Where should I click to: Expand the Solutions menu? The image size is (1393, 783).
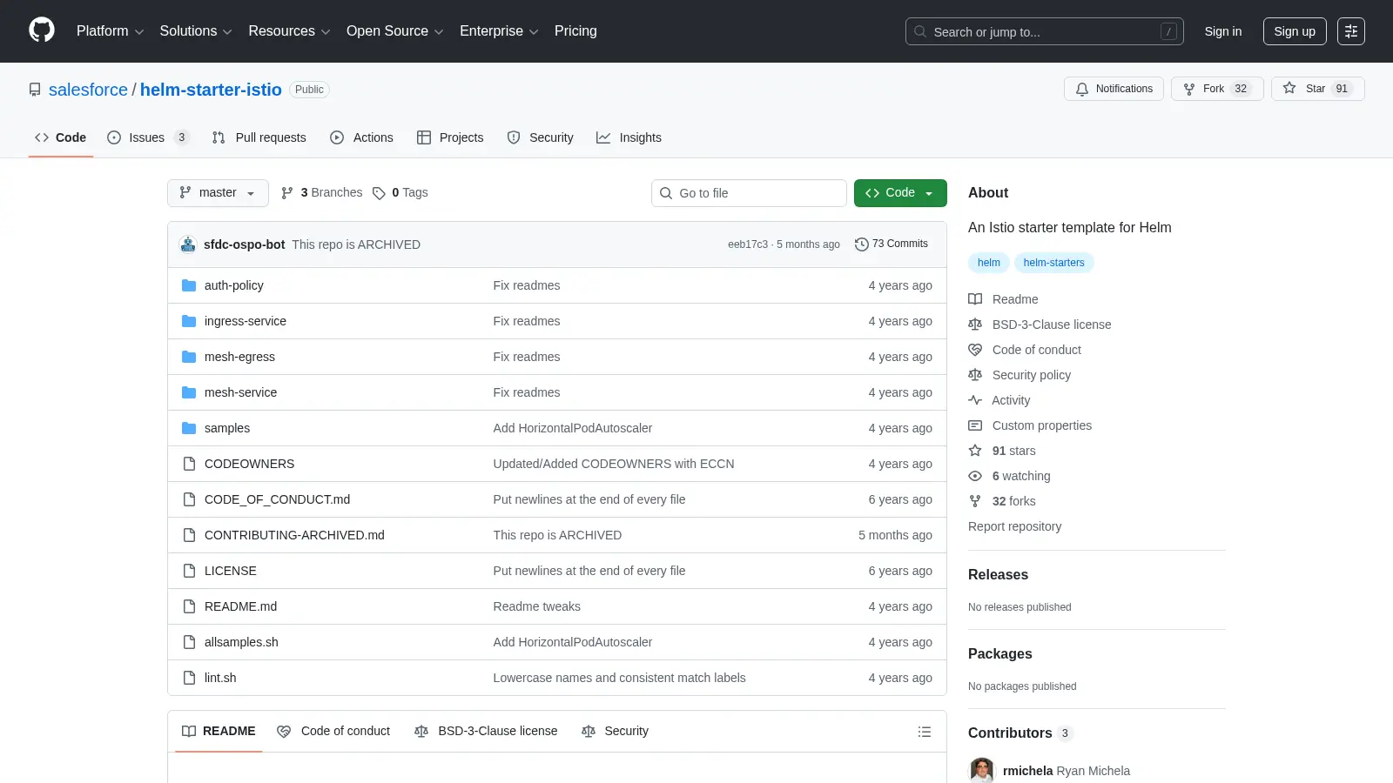[x=196, y=31]
